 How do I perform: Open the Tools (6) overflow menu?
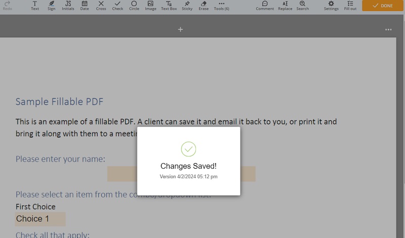pyautogui.click(x=221, y=6)
